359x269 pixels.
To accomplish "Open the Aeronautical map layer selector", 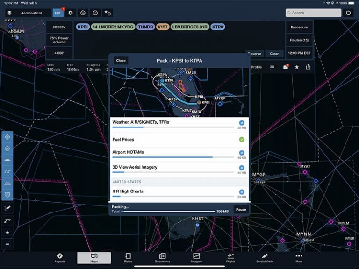I will (28, 13).
